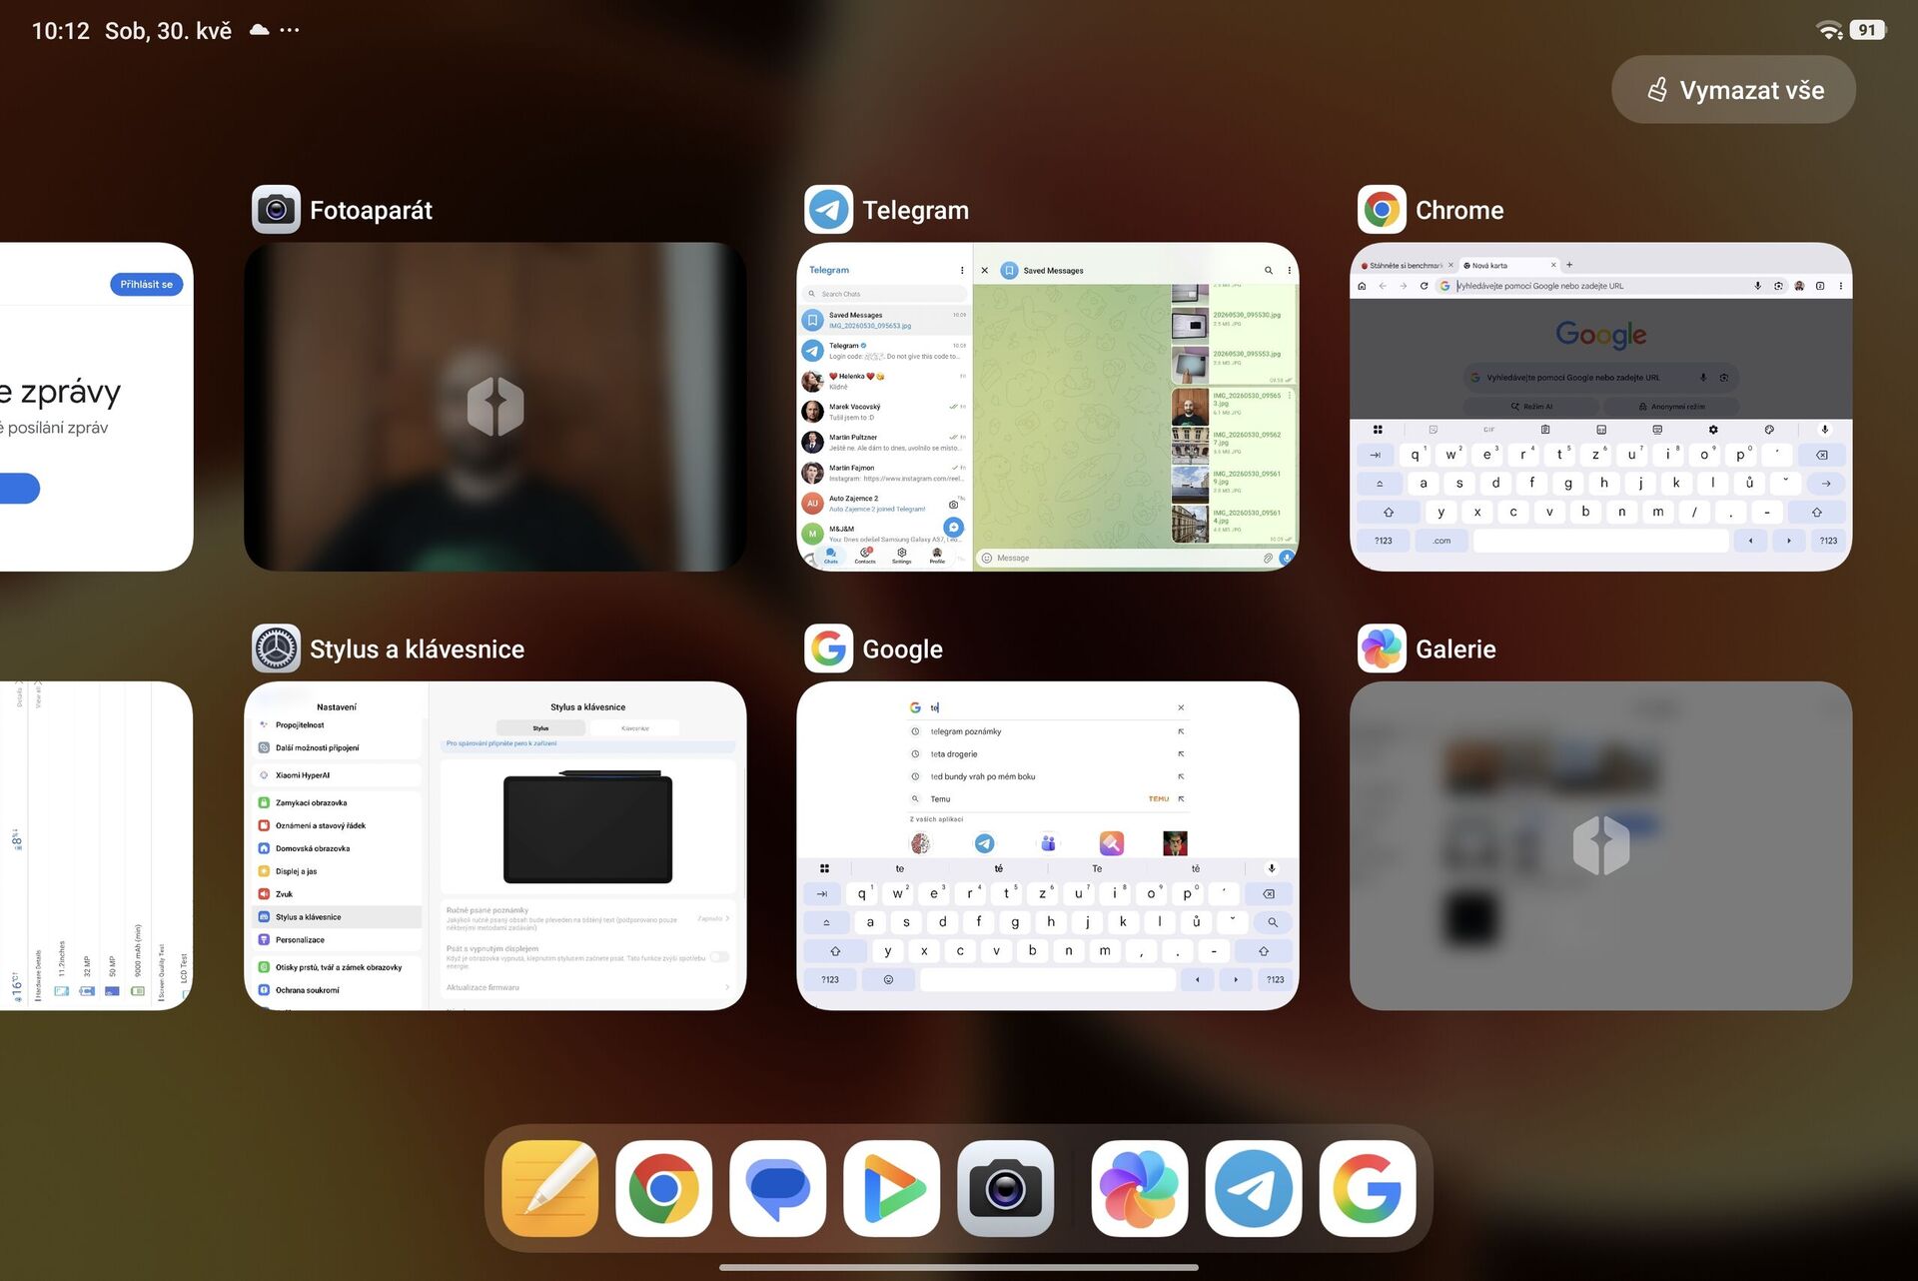Image resolution: width=1918 pixels, height=1281 pixels.
Task: Click the Stylus a klávesnice settings gear icon
Action: 276,648
